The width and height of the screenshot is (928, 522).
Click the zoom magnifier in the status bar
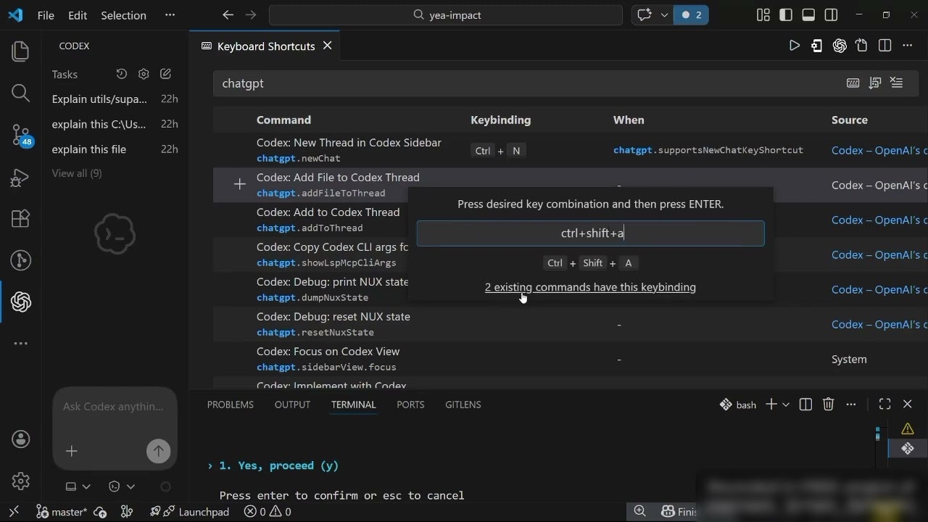coord(639,511)
